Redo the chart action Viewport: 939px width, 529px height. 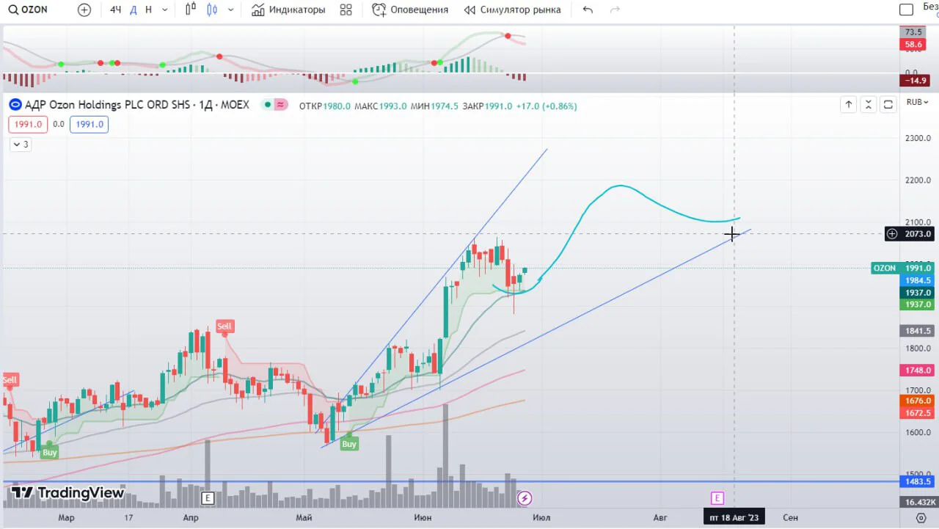[615, 10]
